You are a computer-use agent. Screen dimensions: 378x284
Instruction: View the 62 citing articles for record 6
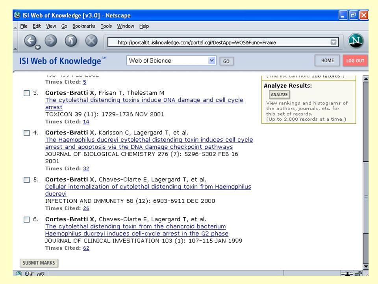click(86, 248)
